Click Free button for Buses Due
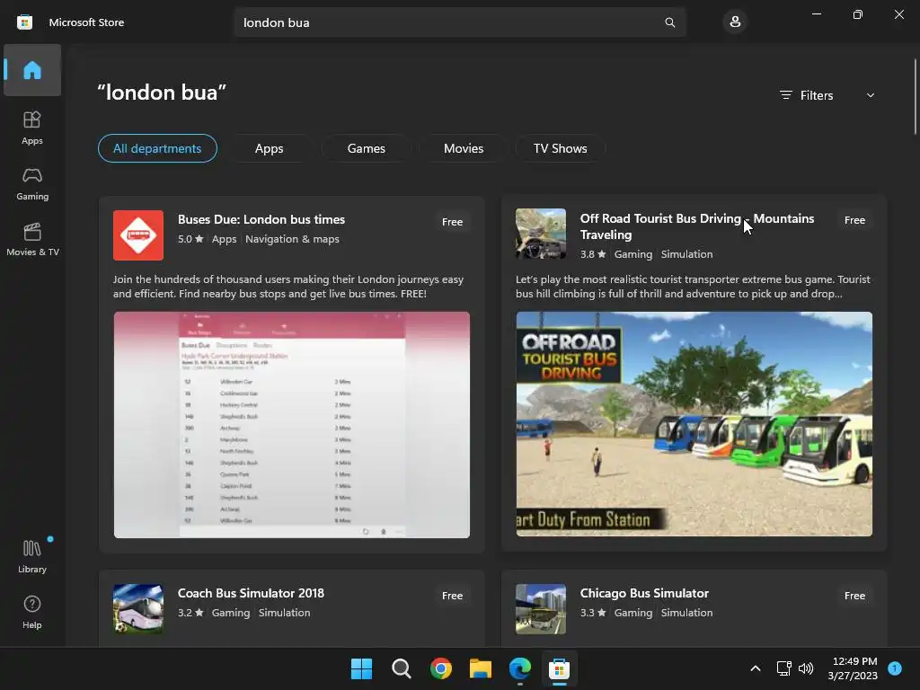The image size is (920, 690). [453, 222]
